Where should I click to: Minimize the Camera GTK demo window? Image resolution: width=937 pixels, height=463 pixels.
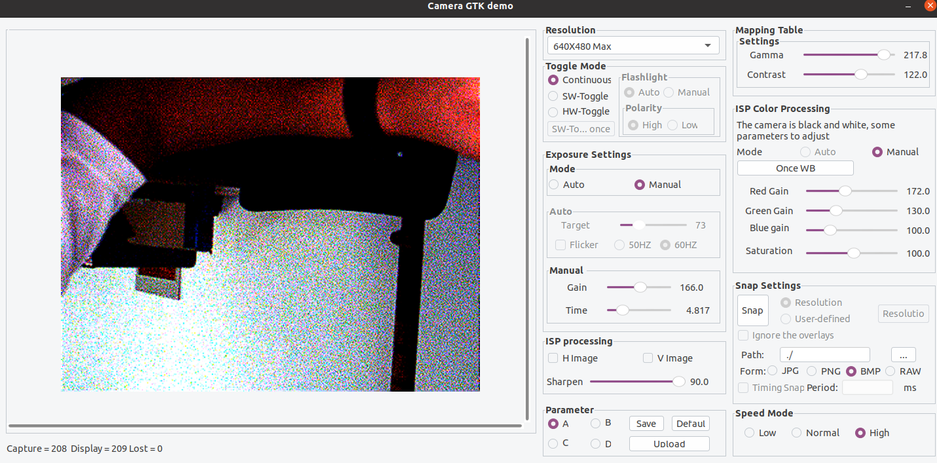click(908, 6)
